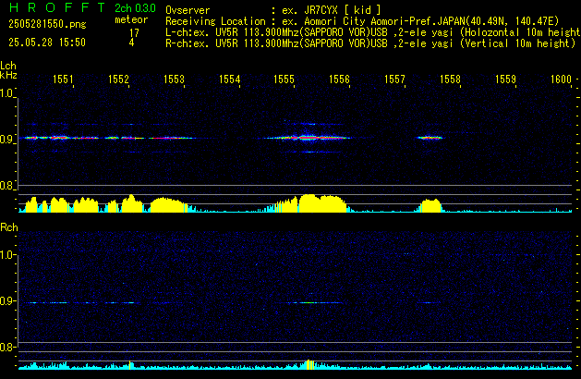
Task: Click the Lch echo near 1558
Action: [x=430, y=138]
